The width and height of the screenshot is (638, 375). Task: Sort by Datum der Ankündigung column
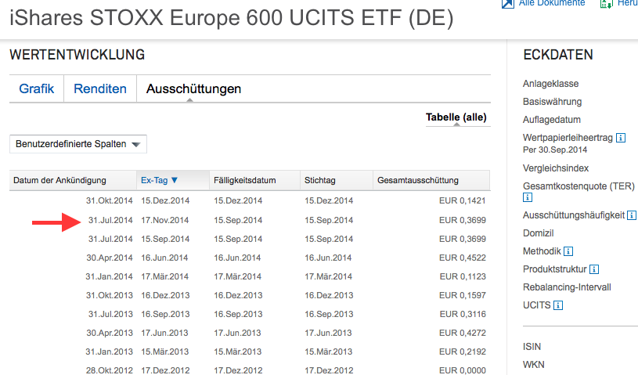(59, 181)
